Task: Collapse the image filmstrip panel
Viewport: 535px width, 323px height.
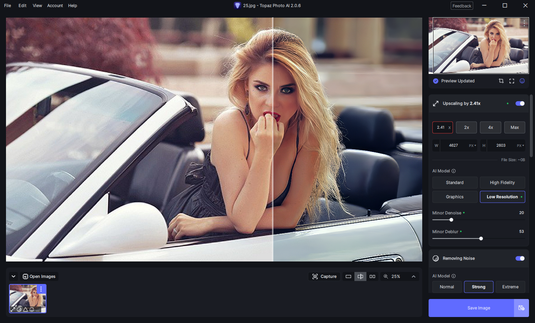Action: pyautogui.click(x=13, y=276)
